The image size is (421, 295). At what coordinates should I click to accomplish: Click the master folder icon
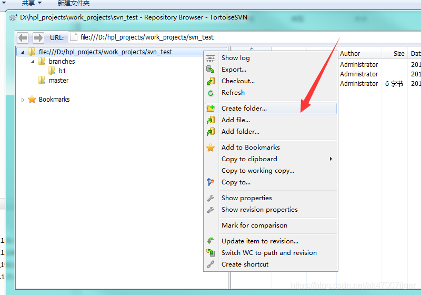(x=42, y=80)
